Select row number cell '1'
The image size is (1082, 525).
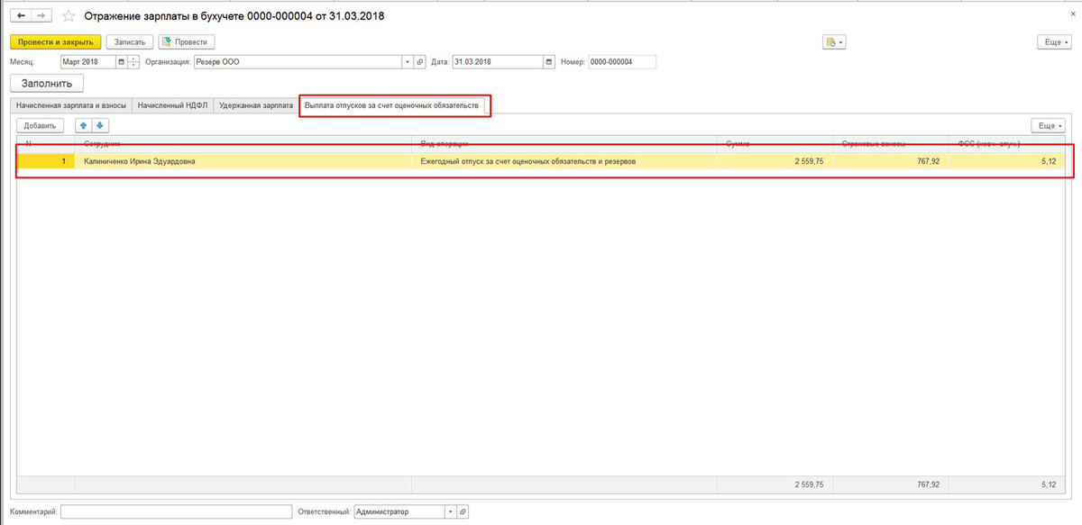[47, 161]
